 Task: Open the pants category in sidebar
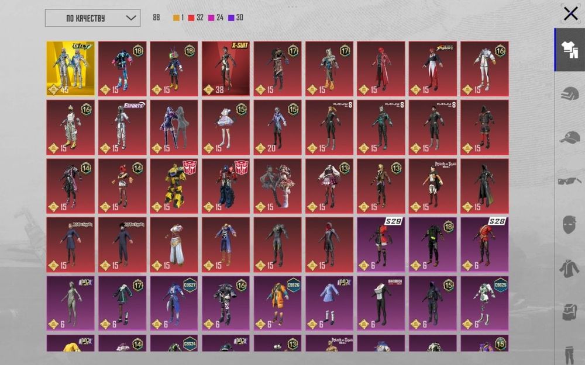(x=570, y=355)
